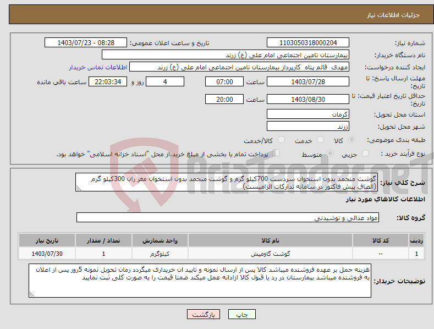
Task: Click the deadline time field 07:00
Action: pos(224,81)
